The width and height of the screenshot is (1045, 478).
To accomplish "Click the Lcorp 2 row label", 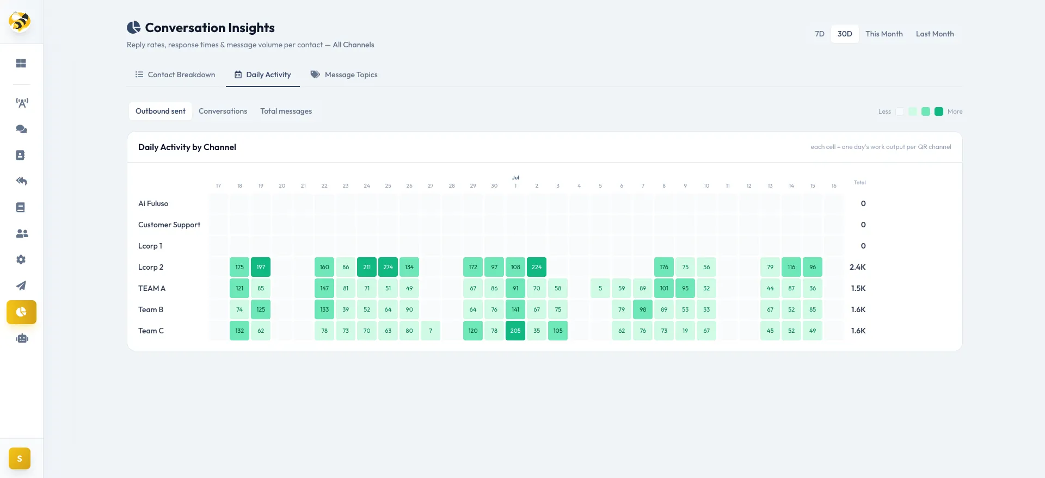I will [x=151, y=267].
